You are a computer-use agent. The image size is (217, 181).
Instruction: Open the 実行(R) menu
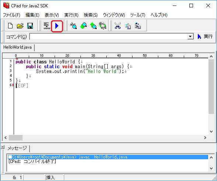pyautogui.click(x=71, y=15)
